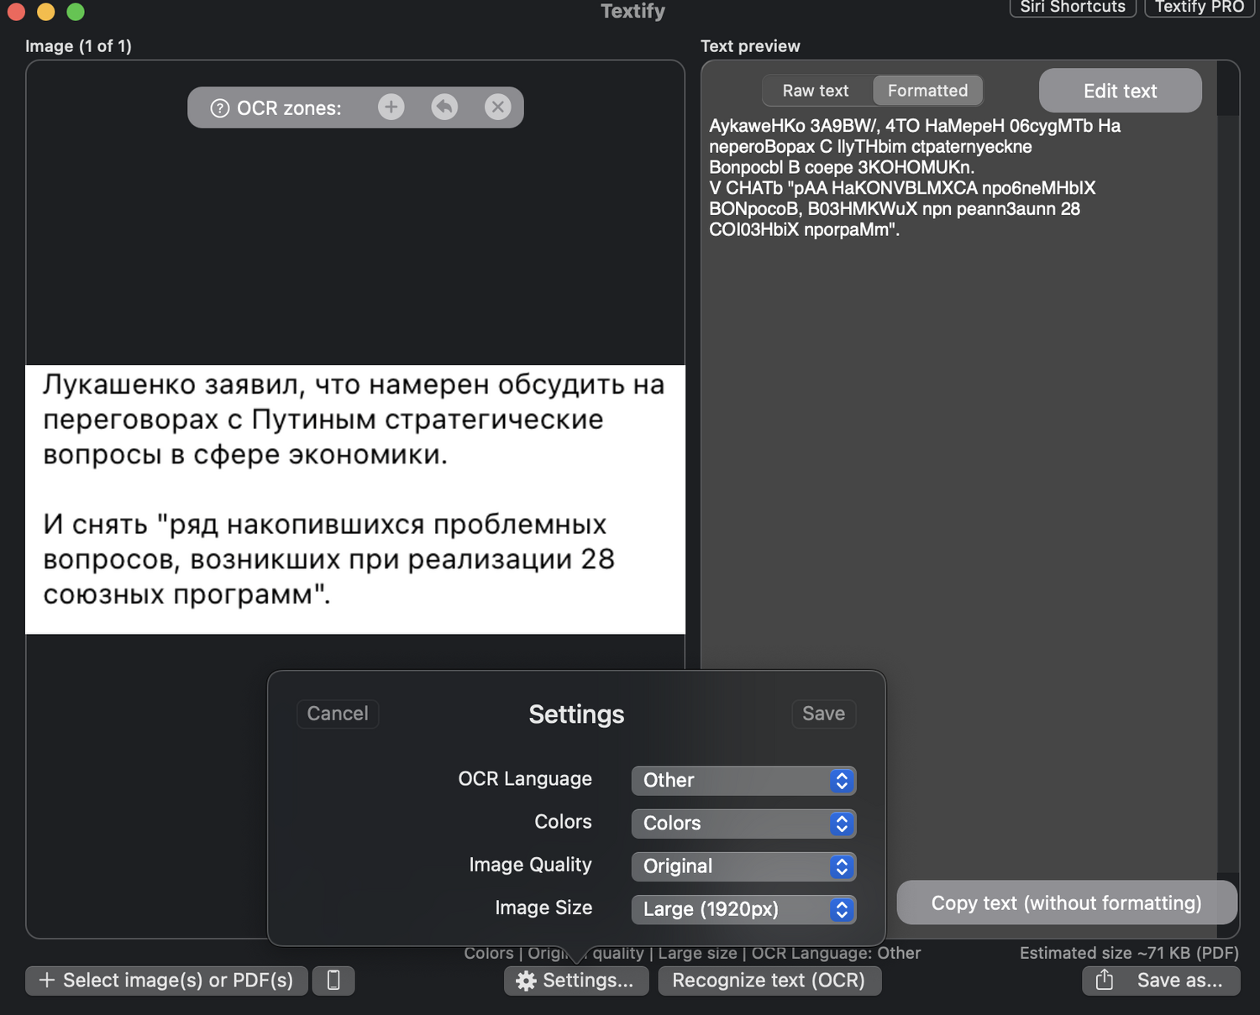Screen dimensions: 1260x1015
Task: Open the Siri Shortcuts button
Action: pos(1073,7)
